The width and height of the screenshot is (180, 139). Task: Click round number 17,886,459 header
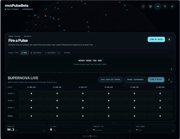coord(134,87)
